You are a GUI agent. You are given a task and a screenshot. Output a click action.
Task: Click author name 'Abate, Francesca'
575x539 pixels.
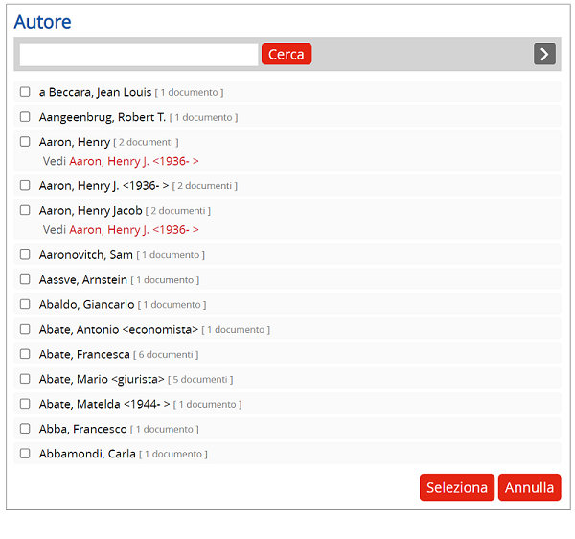84,354
